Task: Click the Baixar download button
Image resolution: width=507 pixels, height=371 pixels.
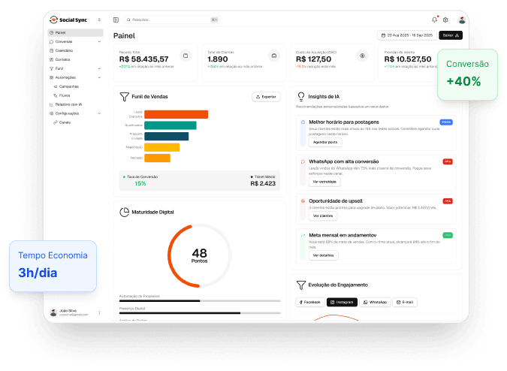Action: pos(450,35)
